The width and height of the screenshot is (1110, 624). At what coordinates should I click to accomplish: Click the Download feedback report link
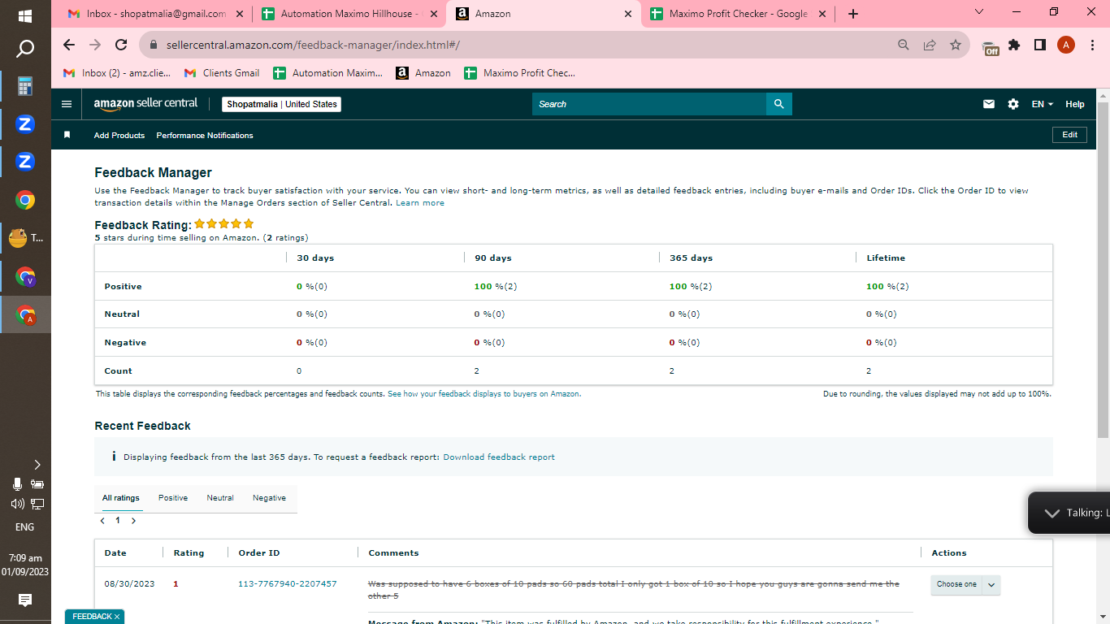point(499,457)
